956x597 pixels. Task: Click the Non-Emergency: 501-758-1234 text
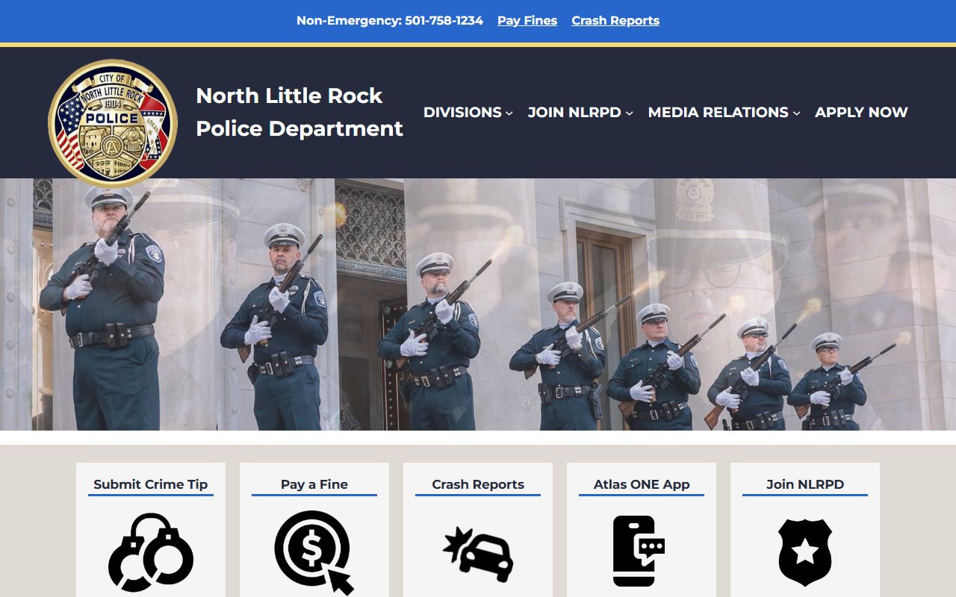pos(390,21)
